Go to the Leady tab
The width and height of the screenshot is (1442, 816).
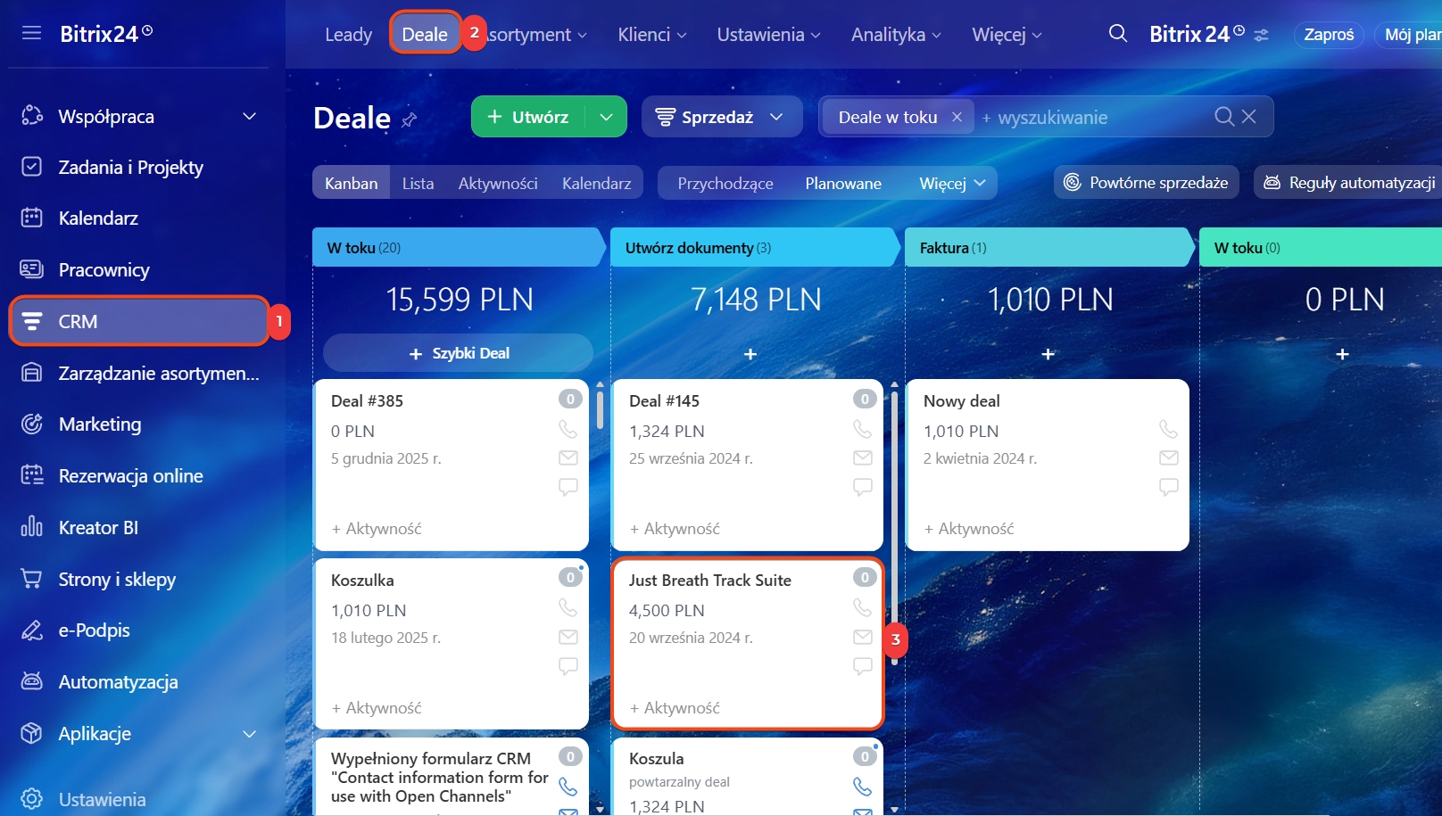point(348,35)
